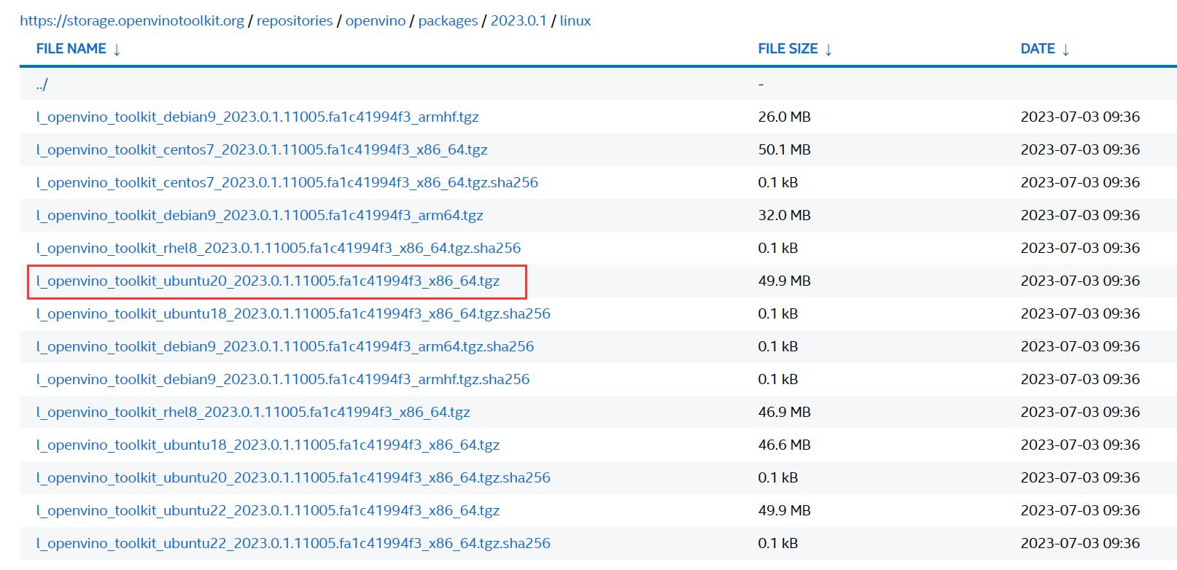
Task: Download debian9 armhf.tgz package
Action: [x=257, y=117]
